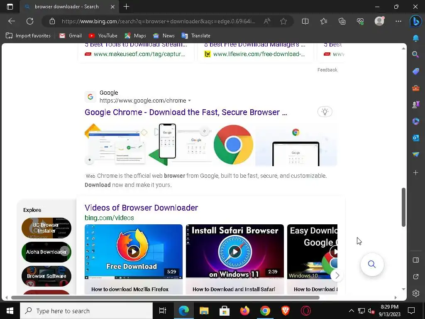Go back using the back arrow
The image size is (425, 319).
click(x=12, y=21)
